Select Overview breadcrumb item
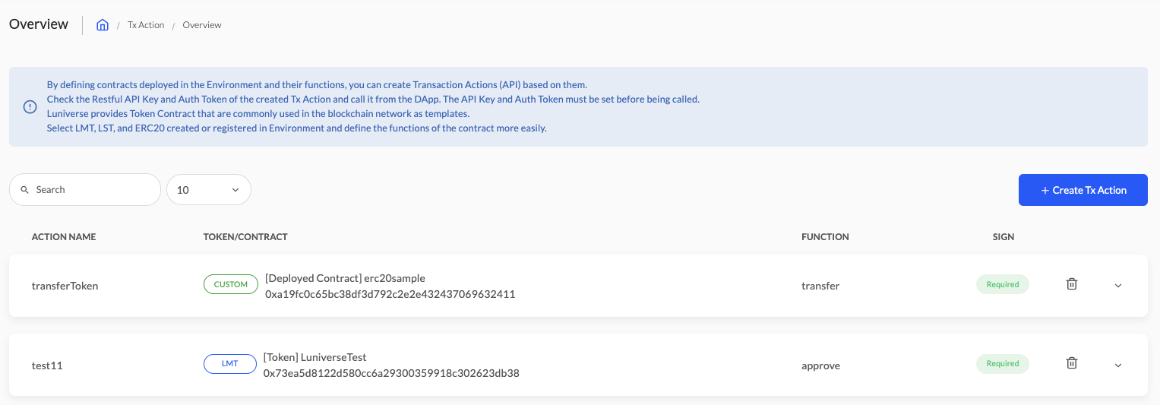 coord(202,25)
